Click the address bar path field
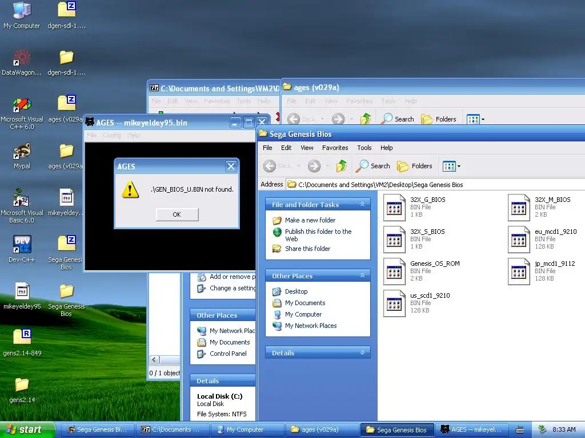Viewport: 585px width, 438px height. pyautogui.click(x=435, y=185)
